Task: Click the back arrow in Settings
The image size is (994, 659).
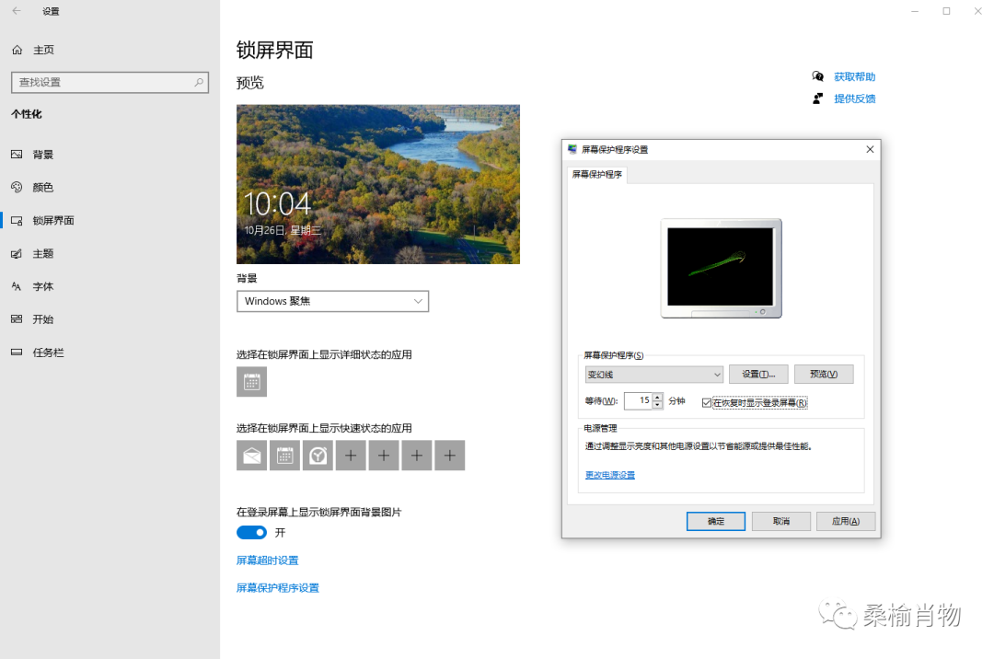Action: coord(17,11)
